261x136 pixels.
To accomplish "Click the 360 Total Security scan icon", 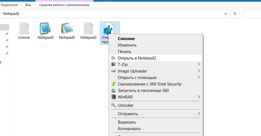I will pyautogui.click(x=114, y=84).
